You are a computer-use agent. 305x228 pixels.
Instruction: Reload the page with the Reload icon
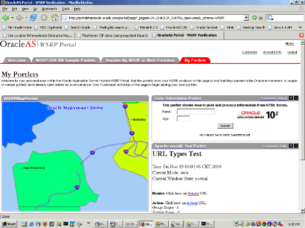33,18
